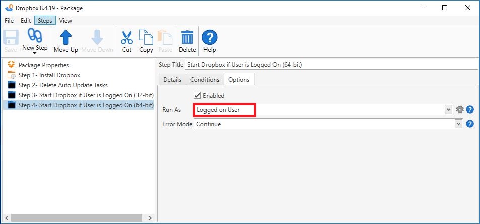Open the Run As dropdown arrow
The width and height of the screenshot is (480, 224).
pos(448,109)
